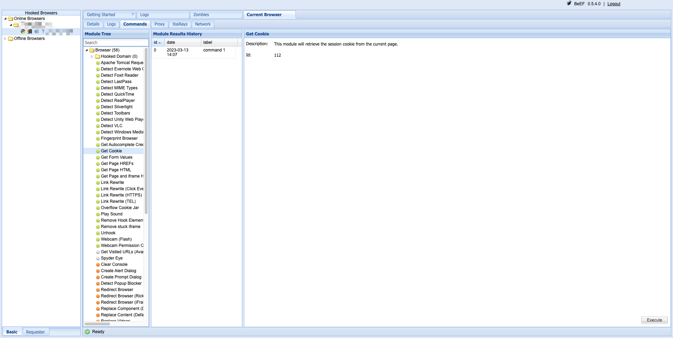Click the Logout link
The image size is (673, 338).
[x=614, y=4]
